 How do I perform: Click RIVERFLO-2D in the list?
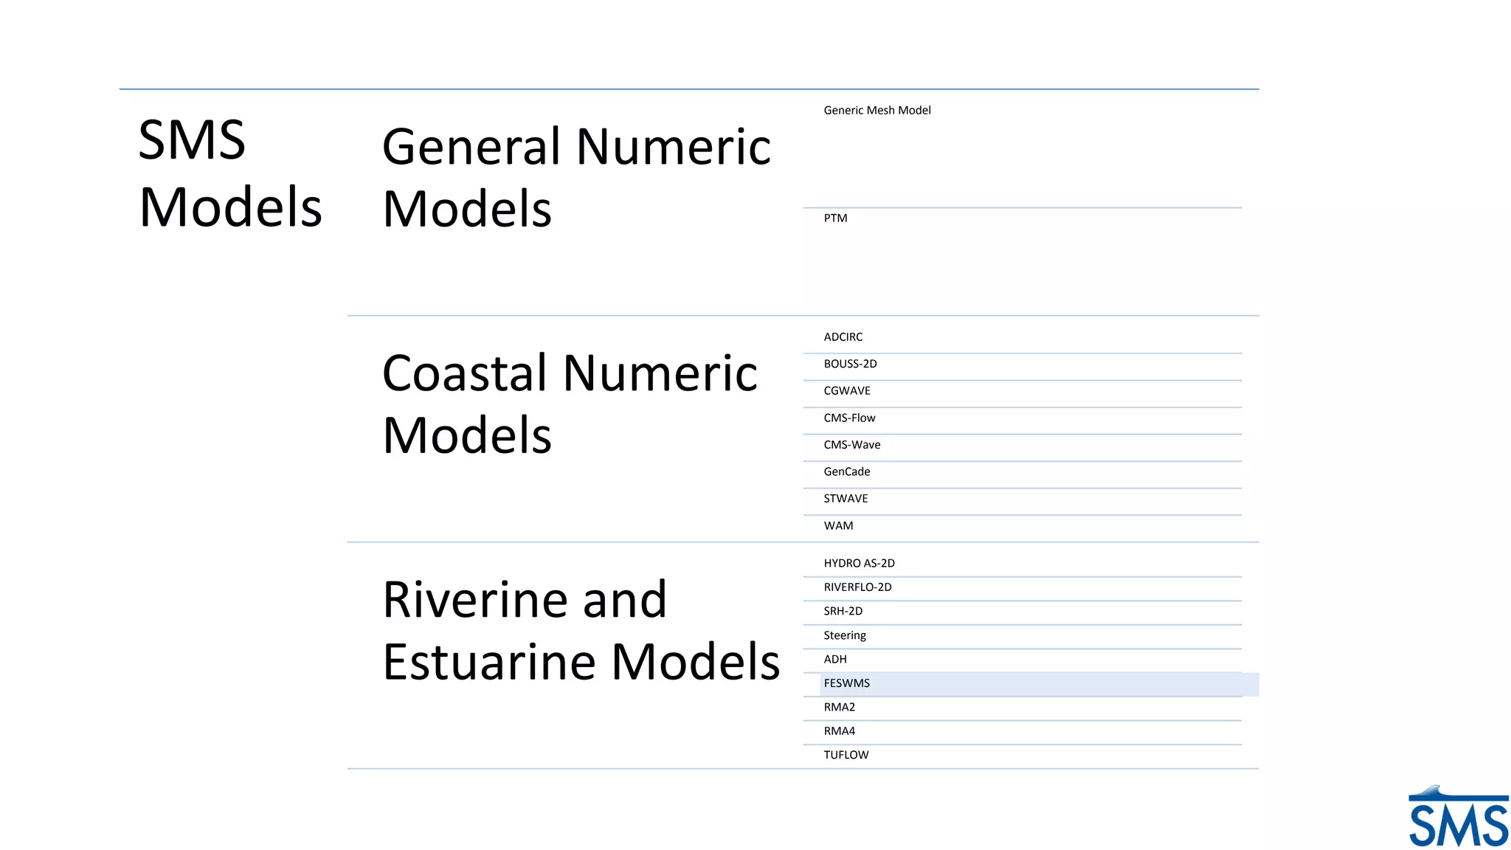click(x=857, y=587)
